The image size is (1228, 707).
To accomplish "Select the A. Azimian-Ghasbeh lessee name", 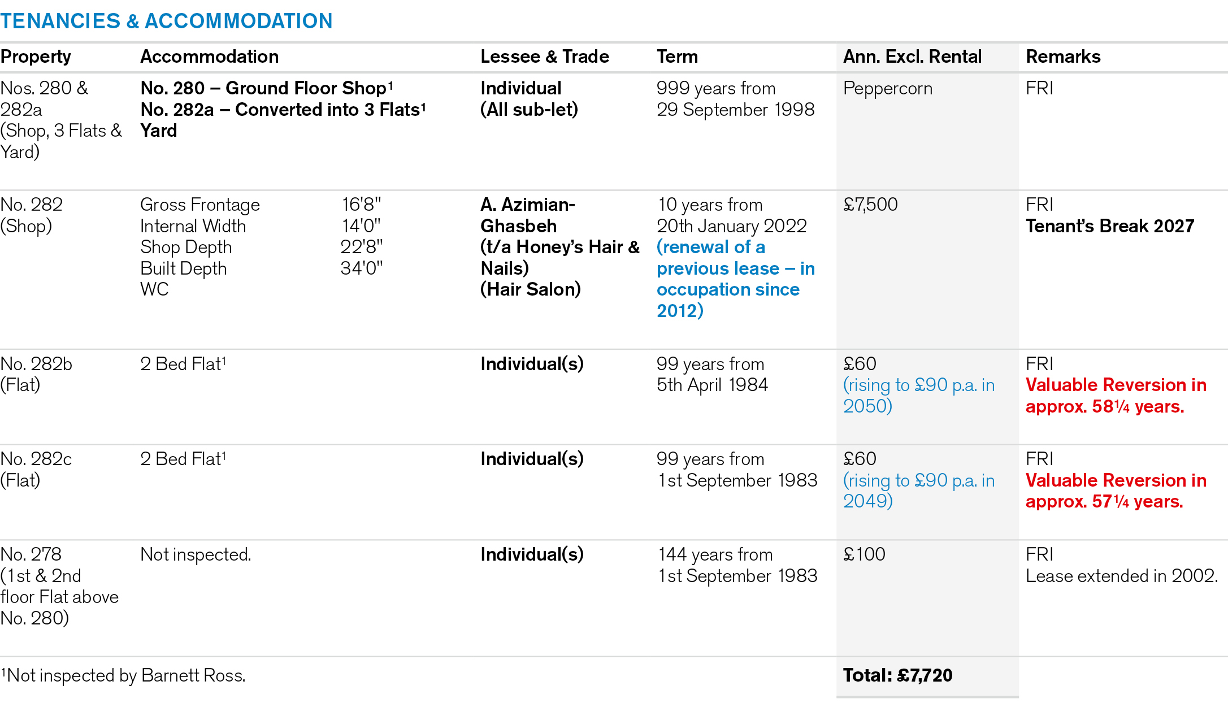I will [x=527, y=215].
